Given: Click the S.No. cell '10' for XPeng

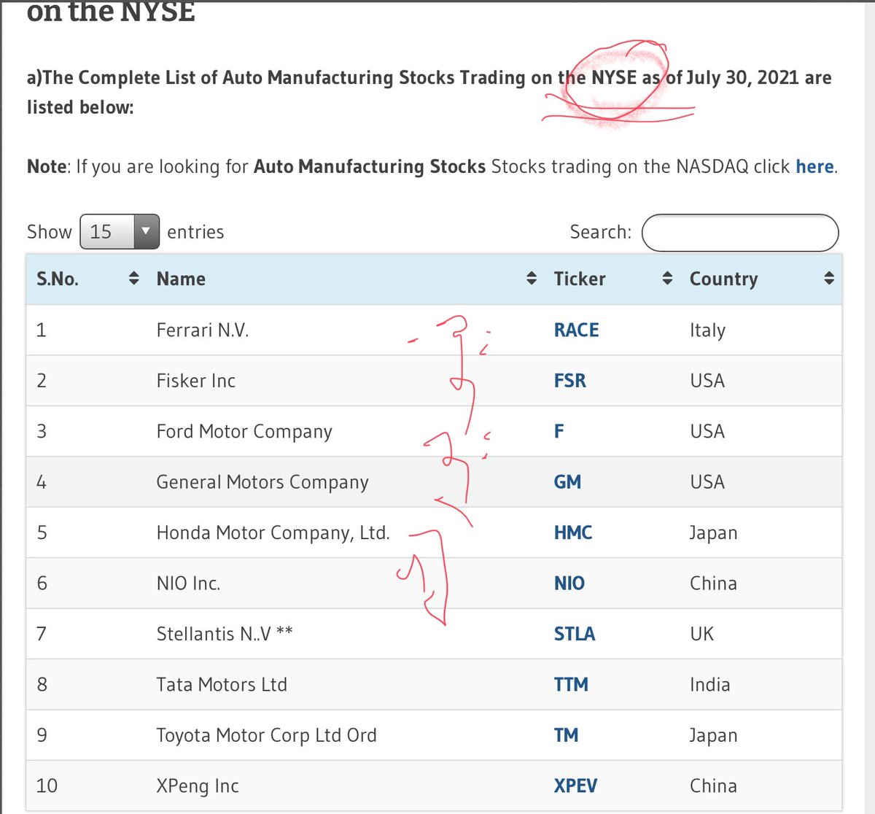Looking at the screenshot, I should click(x=47, y=786).
